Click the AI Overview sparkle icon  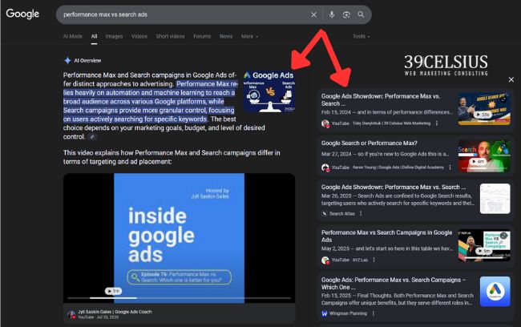tap(67, 60)
